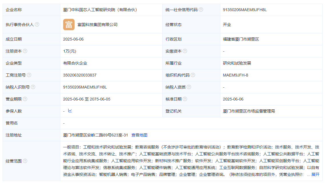
Task: Select company name 厦门中科国芯人工智能研究院（有限合伙）
Action: [100, 10]
